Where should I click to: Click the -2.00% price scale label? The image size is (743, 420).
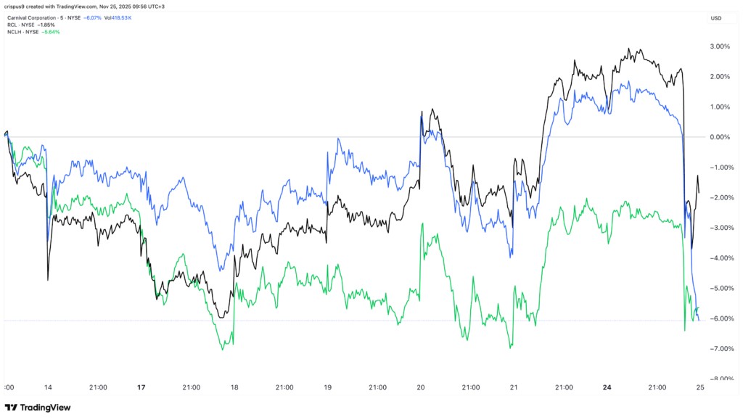(x=719, y=198)
